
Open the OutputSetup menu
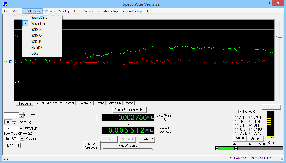pos(83,11)
